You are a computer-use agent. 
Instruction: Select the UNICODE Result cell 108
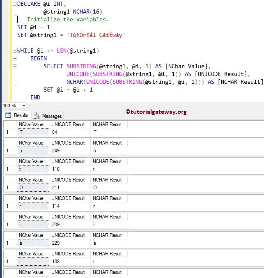coord(70,262)
